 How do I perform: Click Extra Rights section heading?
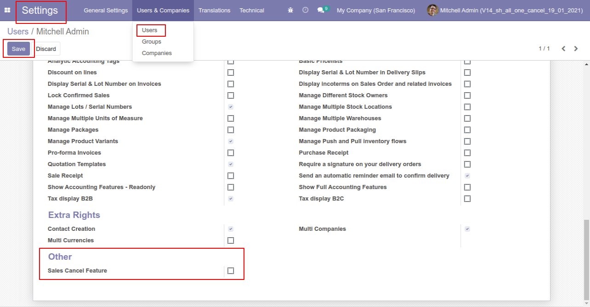(x=74, y=215)
